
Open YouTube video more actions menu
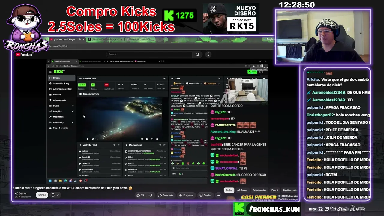coord(218,195)
